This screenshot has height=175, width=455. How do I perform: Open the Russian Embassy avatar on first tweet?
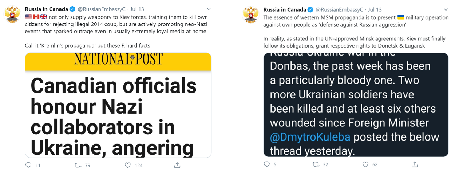(12, 15)
